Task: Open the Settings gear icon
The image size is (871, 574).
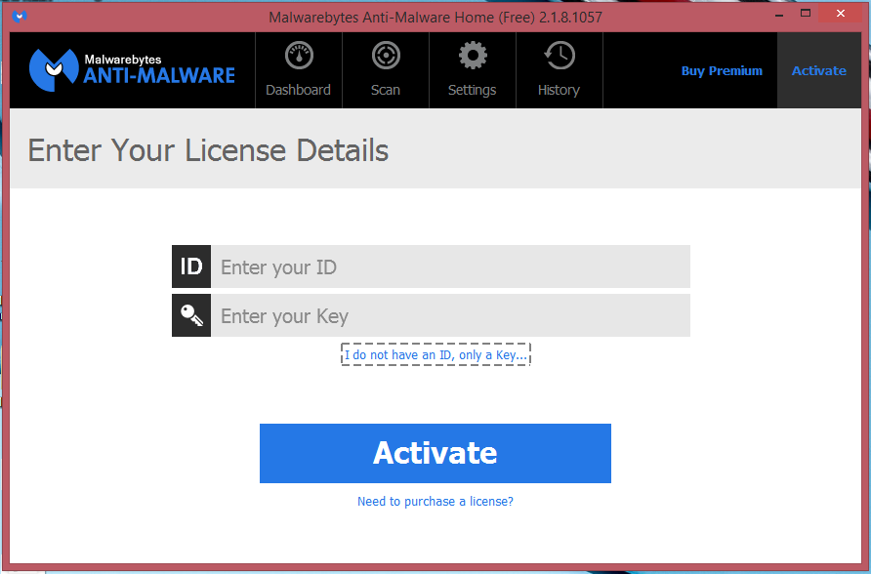Action: (473, 56)
